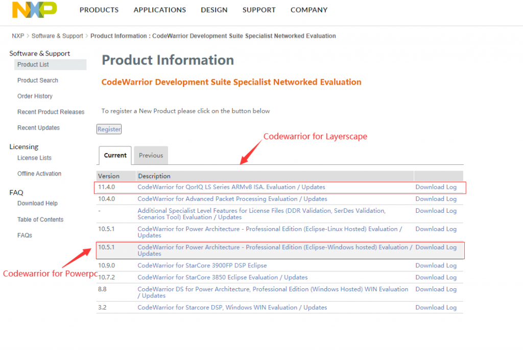Switch to the Current tab
Image resolution: width=523 pixels, height=350 pixels.
click(x=115, y=155)
